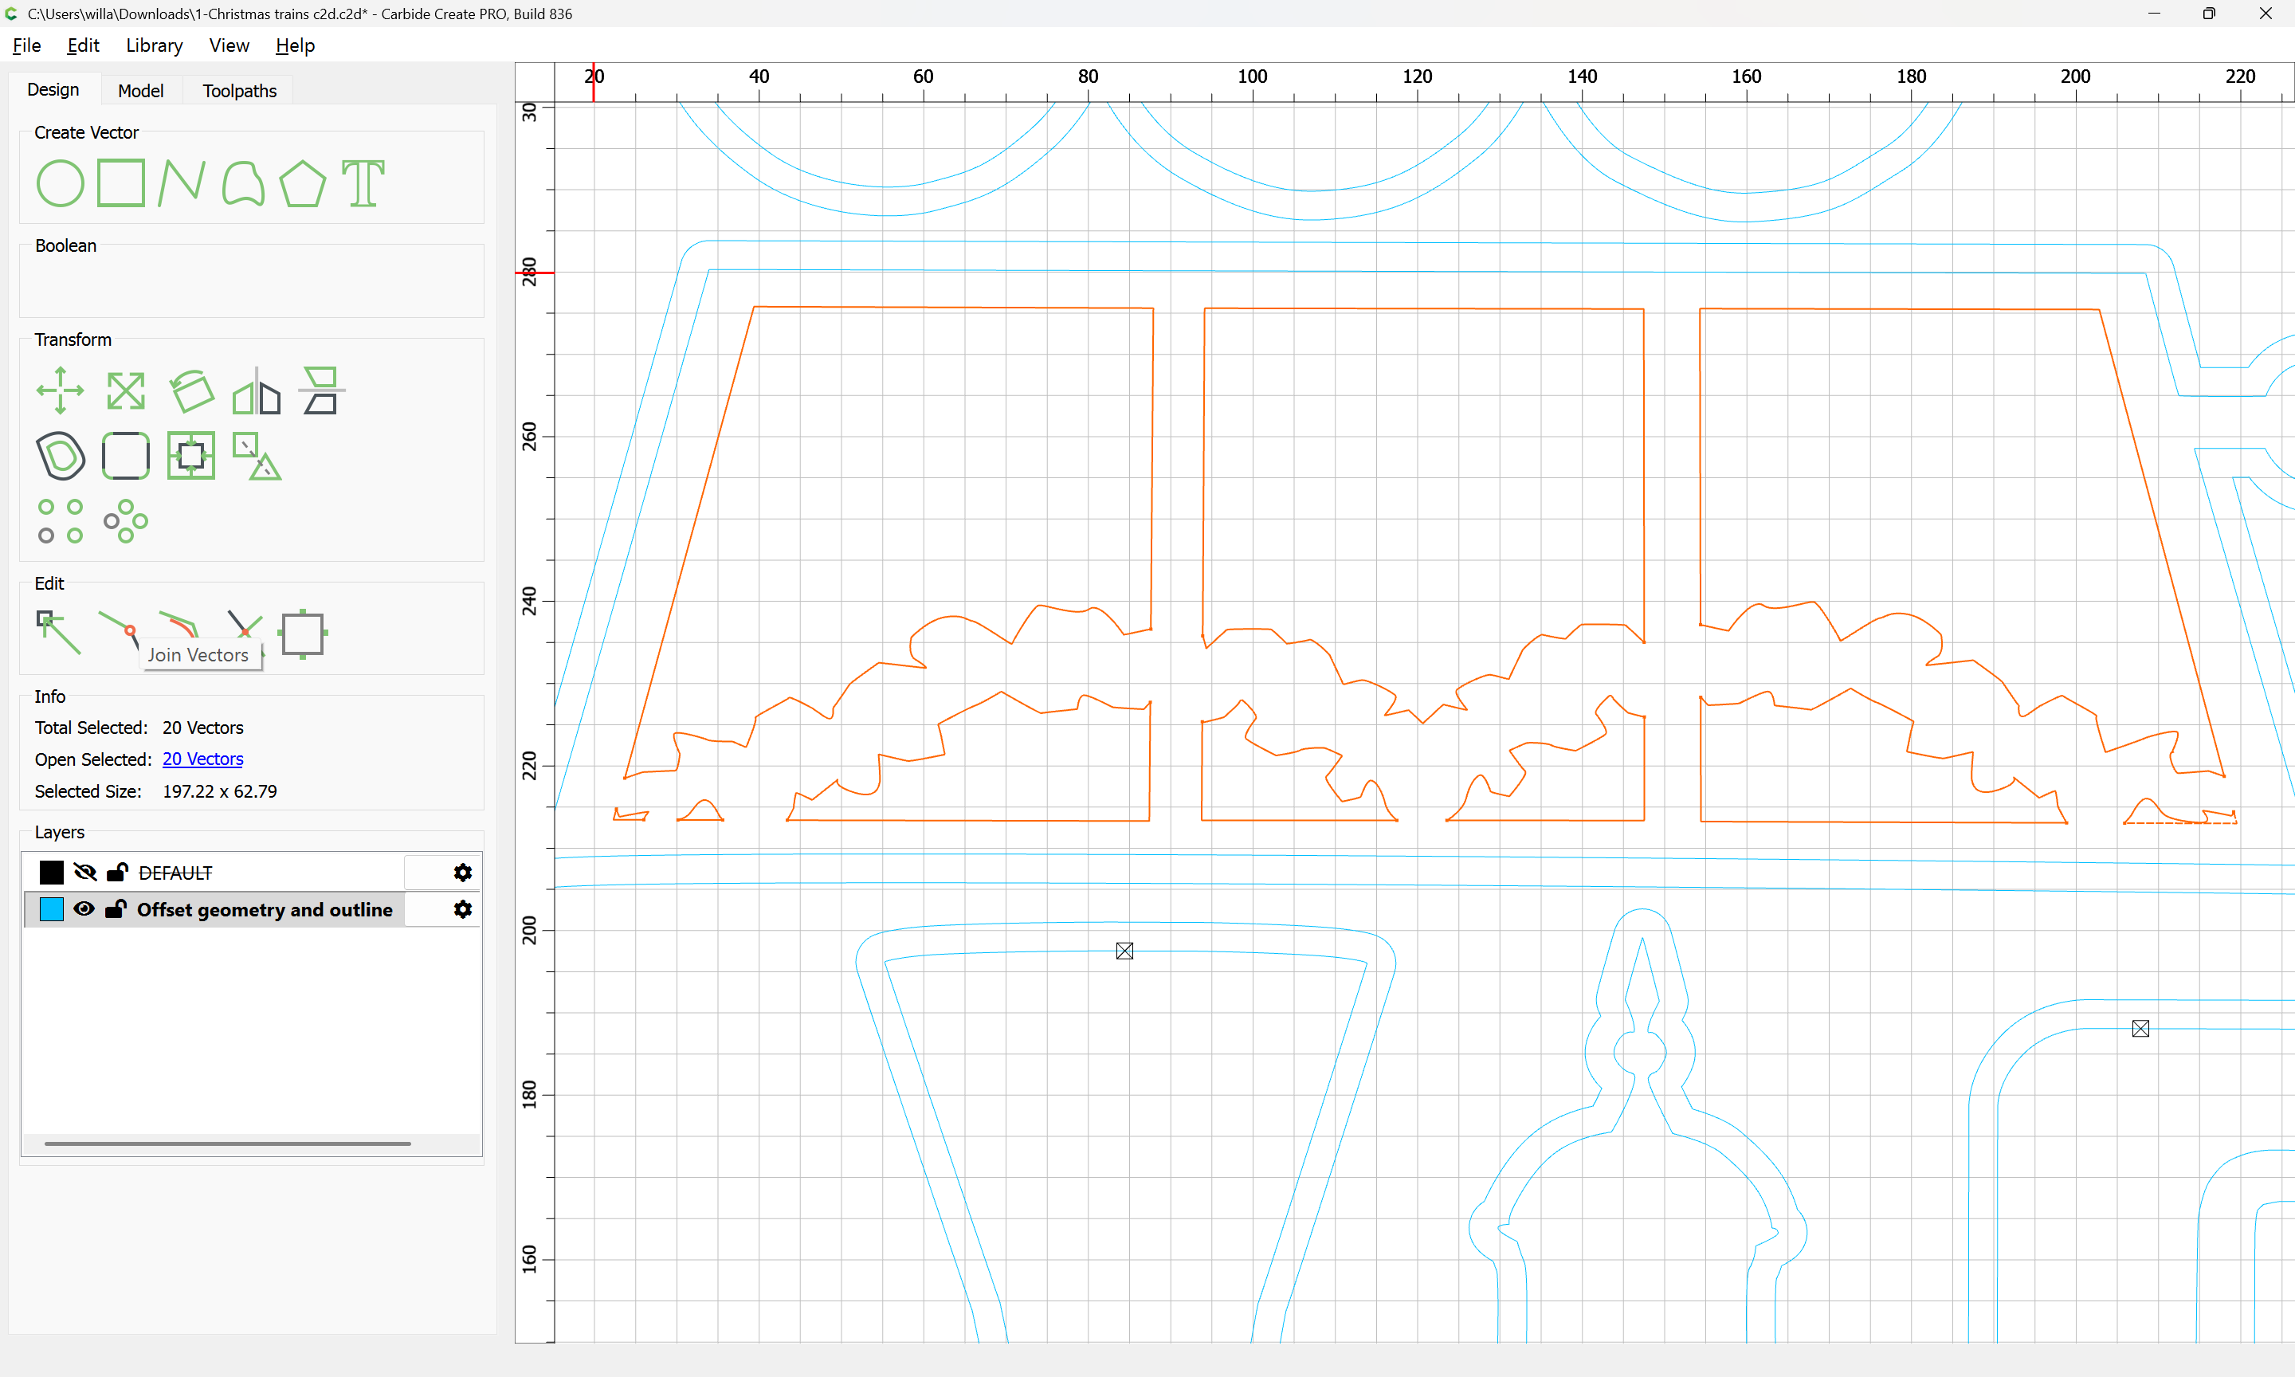Click the 20 Vectors open-selected link
This screenshot has height=1377, width=2295.
click(x=202, y=759)
